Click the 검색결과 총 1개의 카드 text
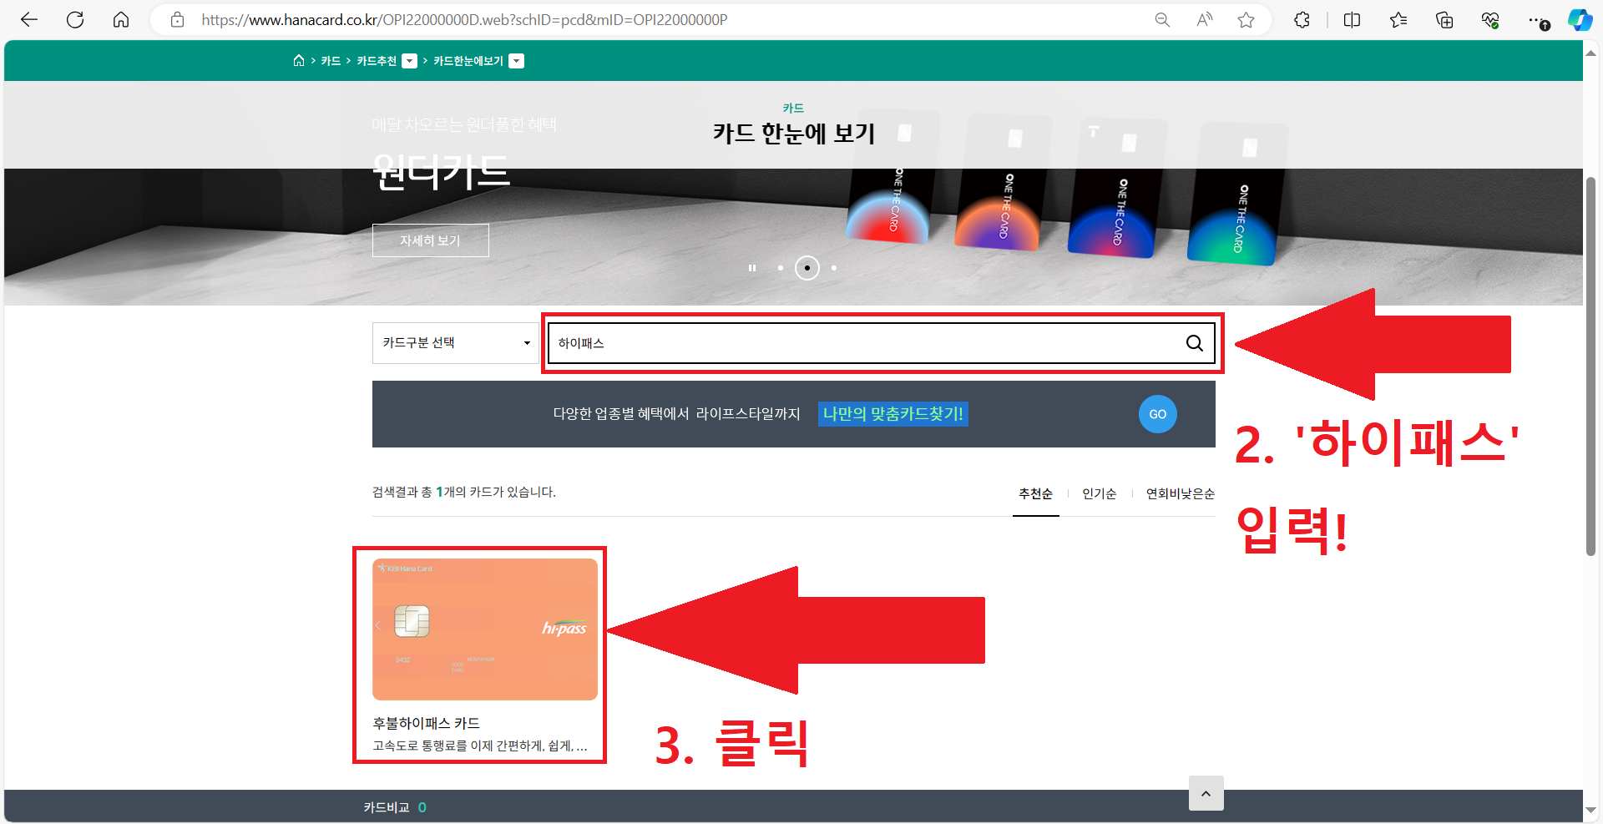 (464, 493)
